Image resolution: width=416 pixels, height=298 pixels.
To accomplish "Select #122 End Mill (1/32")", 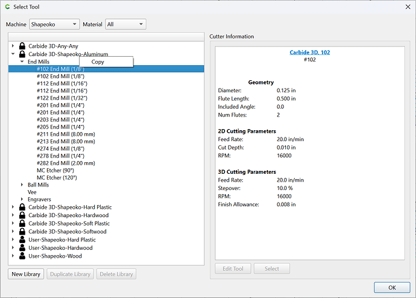I will tap(62, 98).
